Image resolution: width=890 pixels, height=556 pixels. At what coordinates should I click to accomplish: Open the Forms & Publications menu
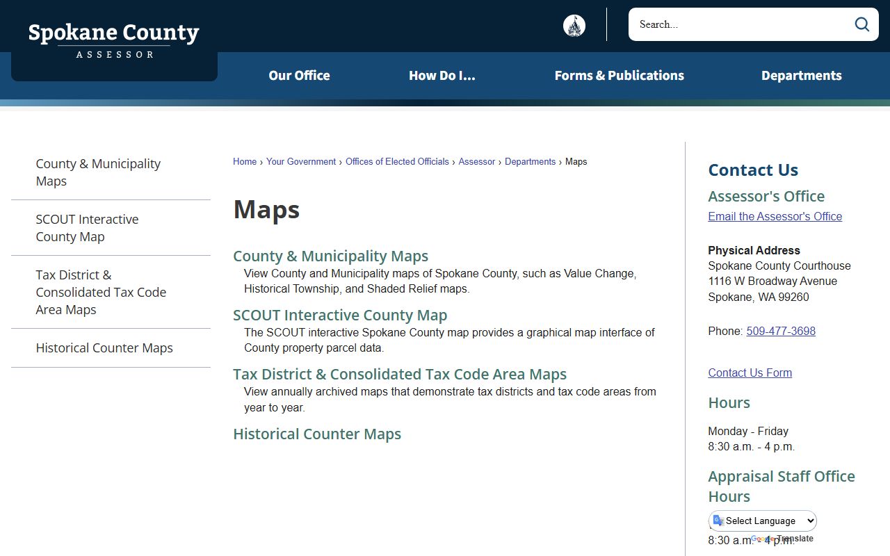point(620,75)
